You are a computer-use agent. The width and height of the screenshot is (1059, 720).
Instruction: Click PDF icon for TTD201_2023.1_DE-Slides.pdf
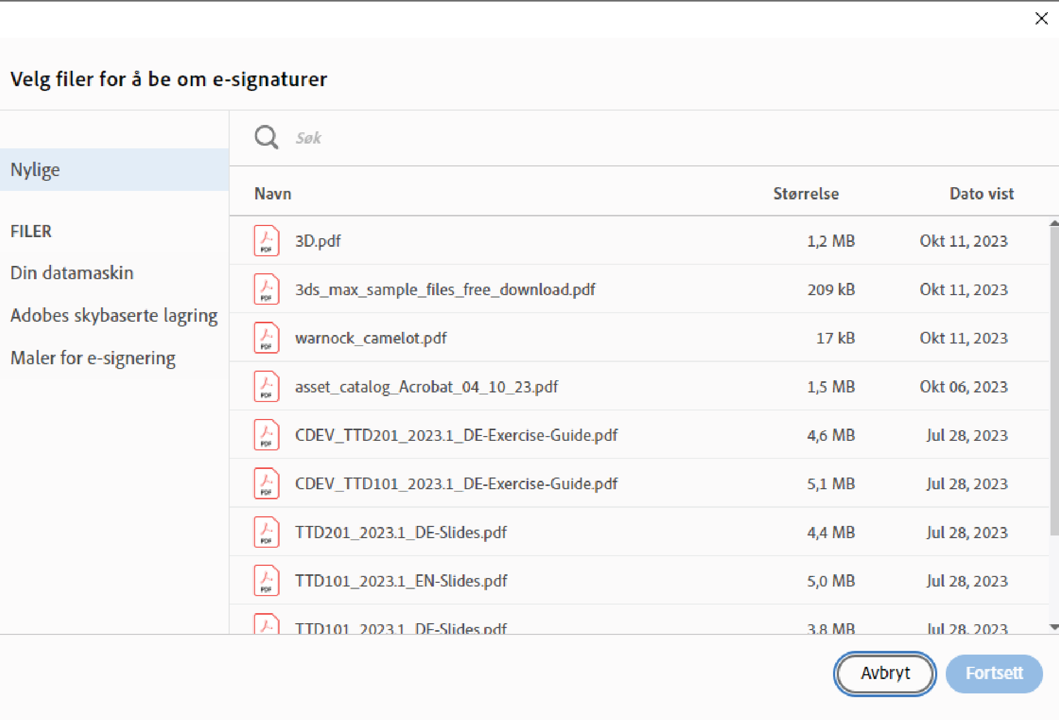266,532
